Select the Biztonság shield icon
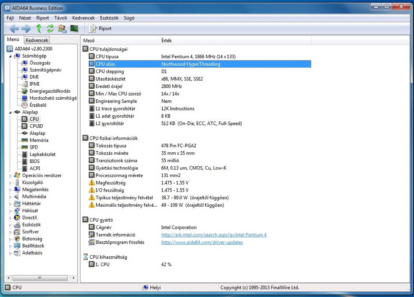Screen dimensions: 414x297 [17, 239]
